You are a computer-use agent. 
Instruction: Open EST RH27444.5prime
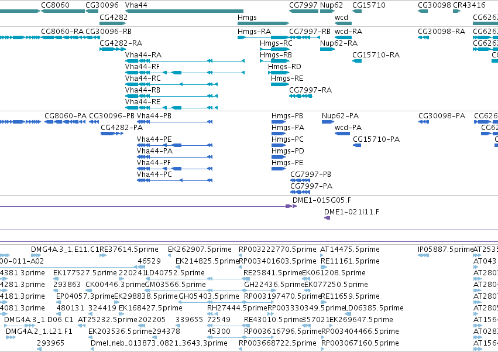click(x=237, y=309)
